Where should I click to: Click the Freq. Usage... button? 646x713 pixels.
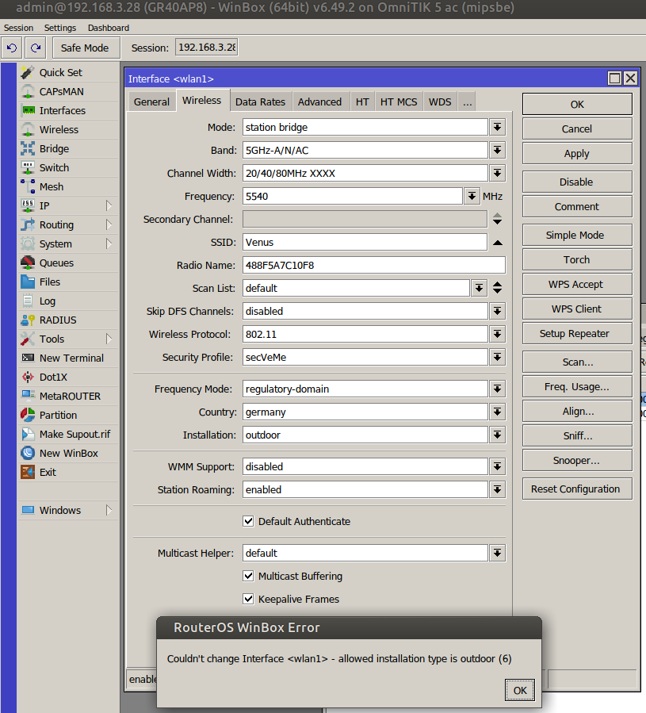tap(577, 386)
